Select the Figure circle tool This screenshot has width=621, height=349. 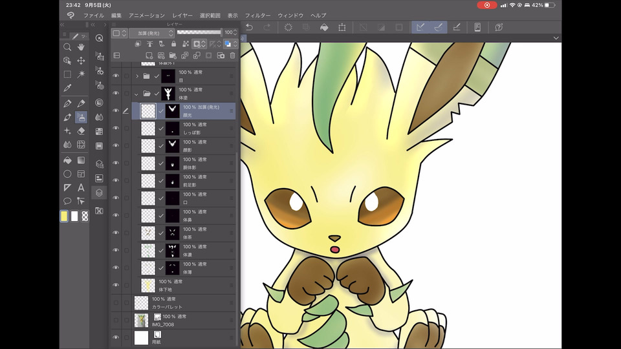point(67,174)
